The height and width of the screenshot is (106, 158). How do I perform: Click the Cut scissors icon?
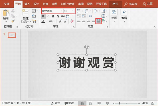[13, 11]
